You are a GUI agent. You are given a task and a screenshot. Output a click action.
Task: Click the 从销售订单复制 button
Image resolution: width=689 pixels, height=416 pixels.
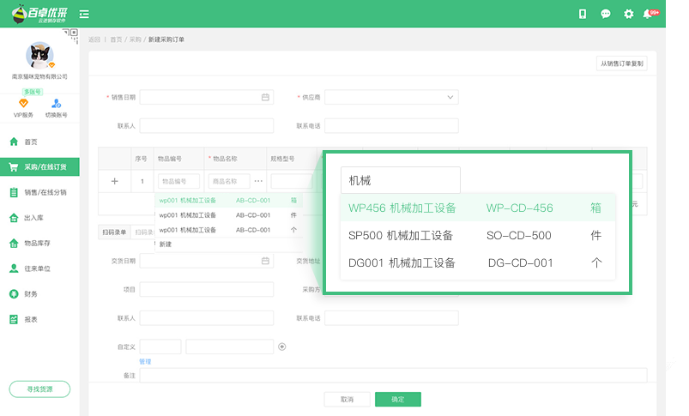point(621,63)
